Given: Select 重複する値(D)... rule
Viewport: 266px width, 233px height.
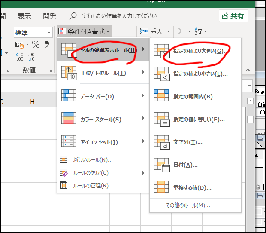Looking at the screenshot, I should (195, 187).
